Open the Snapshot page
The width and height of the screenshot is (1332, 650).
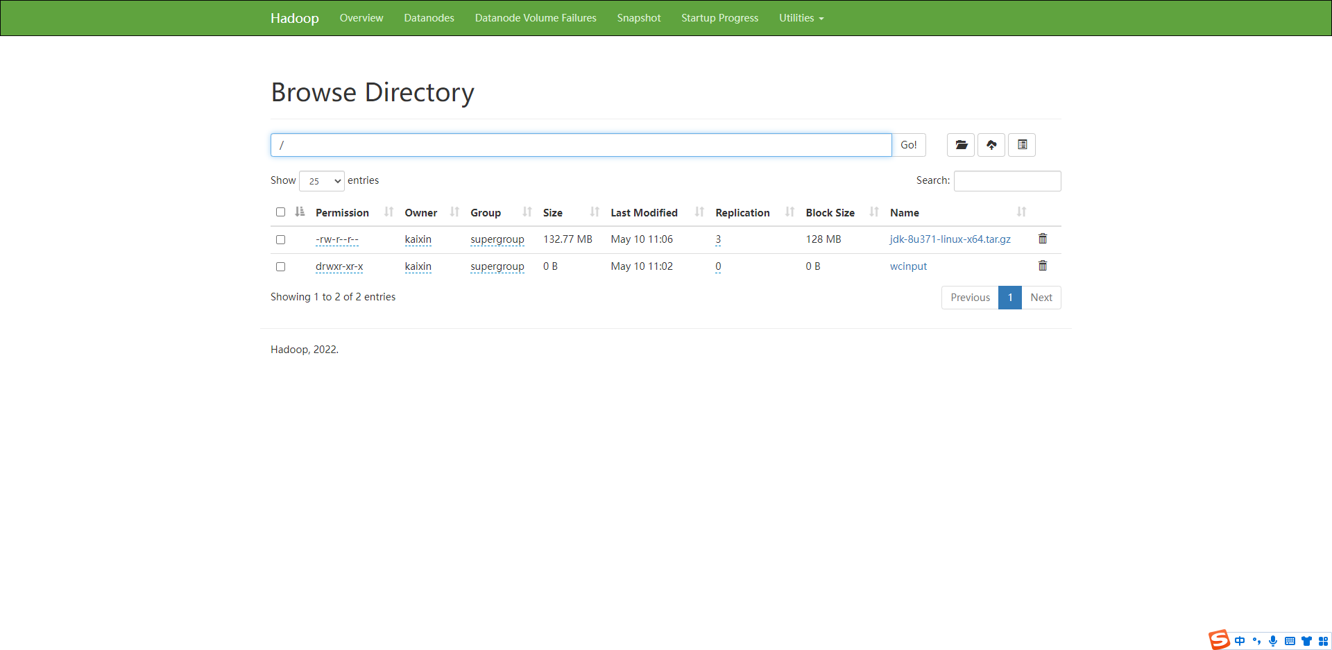(639, 18)
